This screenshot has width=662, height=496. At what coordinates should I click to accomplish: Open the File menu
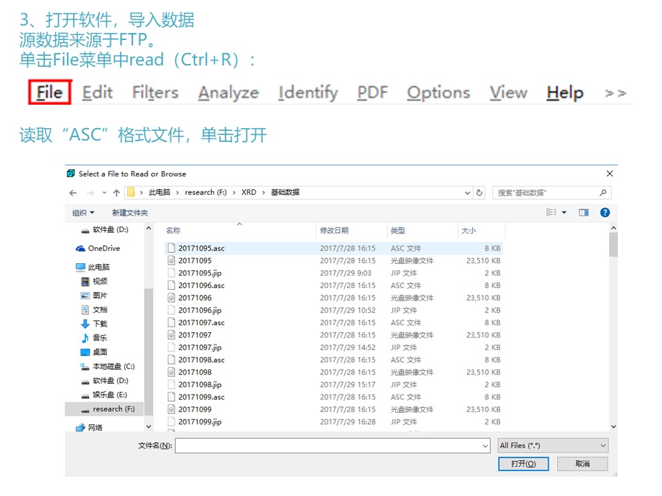pos(50,92)
